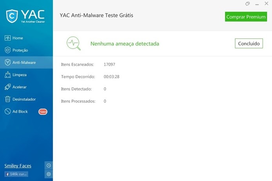Click the elapsed time 00:03:28

[x=112, y=77]
